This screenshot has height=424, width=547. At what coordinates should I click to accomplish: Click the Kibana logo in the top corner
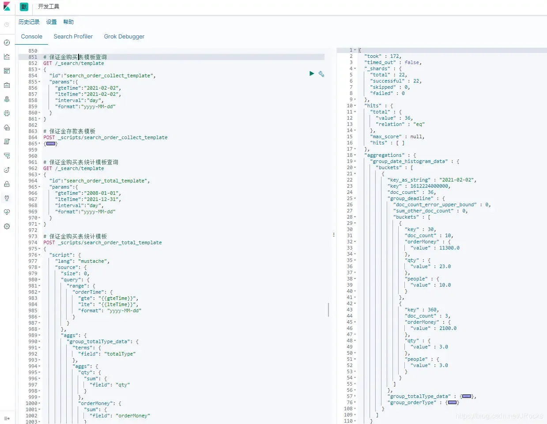(7, 7)
